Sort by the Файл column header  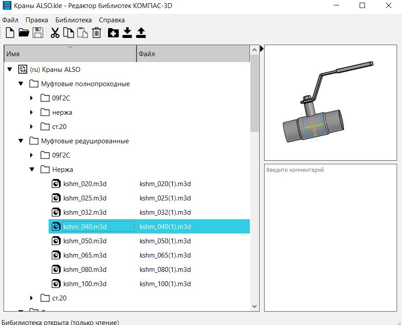(193, 54)
